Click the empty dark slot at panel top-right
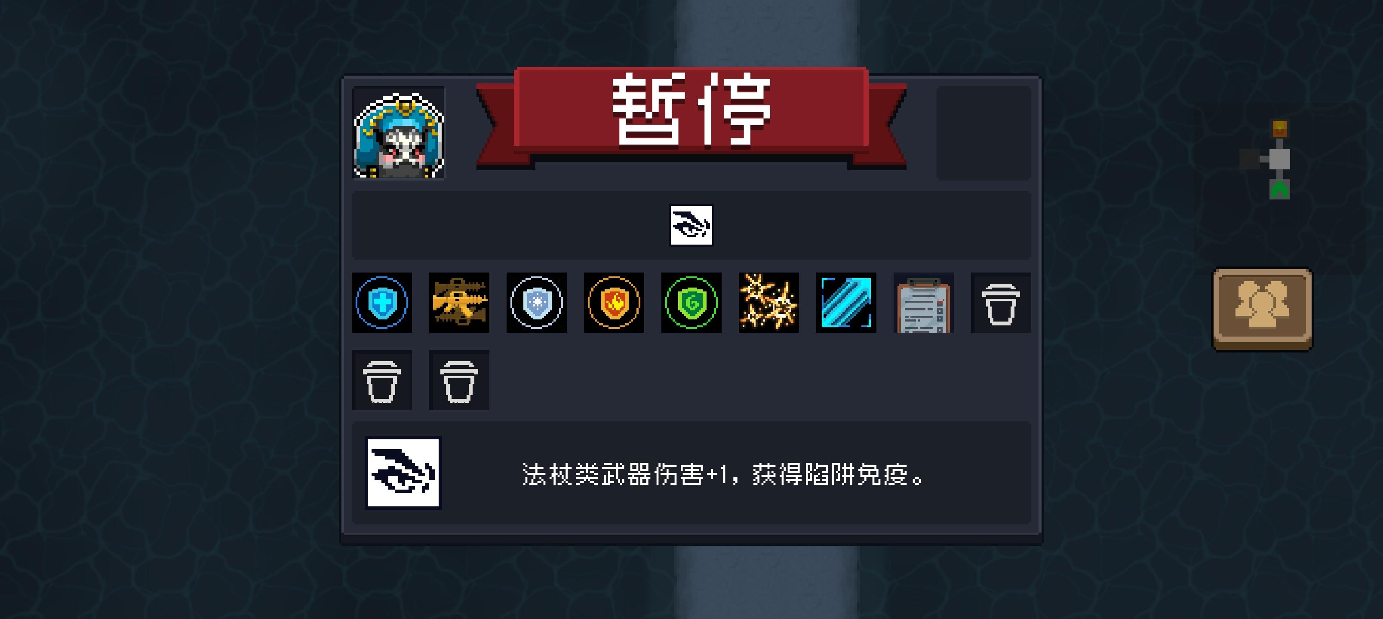The height and width of the screenshot is (619, 1383). click(984, 133)
